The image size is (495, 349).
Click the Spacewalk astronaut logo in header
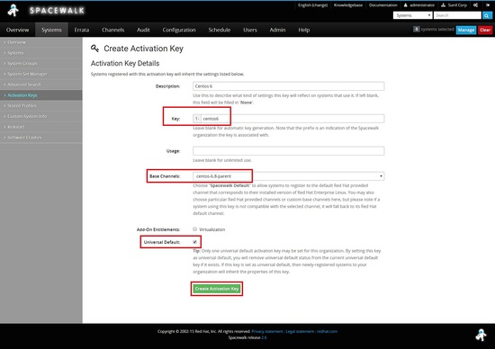[x=13, y=11]
